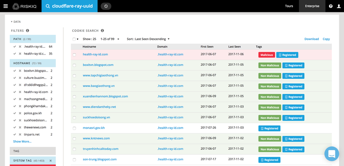Open hostname www.kntnews.com
344x166 pixels.
pos(96,138)
